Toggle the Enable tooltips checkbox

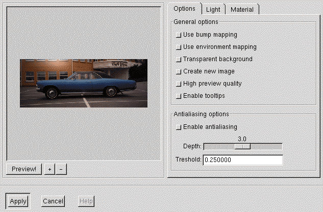178,96
